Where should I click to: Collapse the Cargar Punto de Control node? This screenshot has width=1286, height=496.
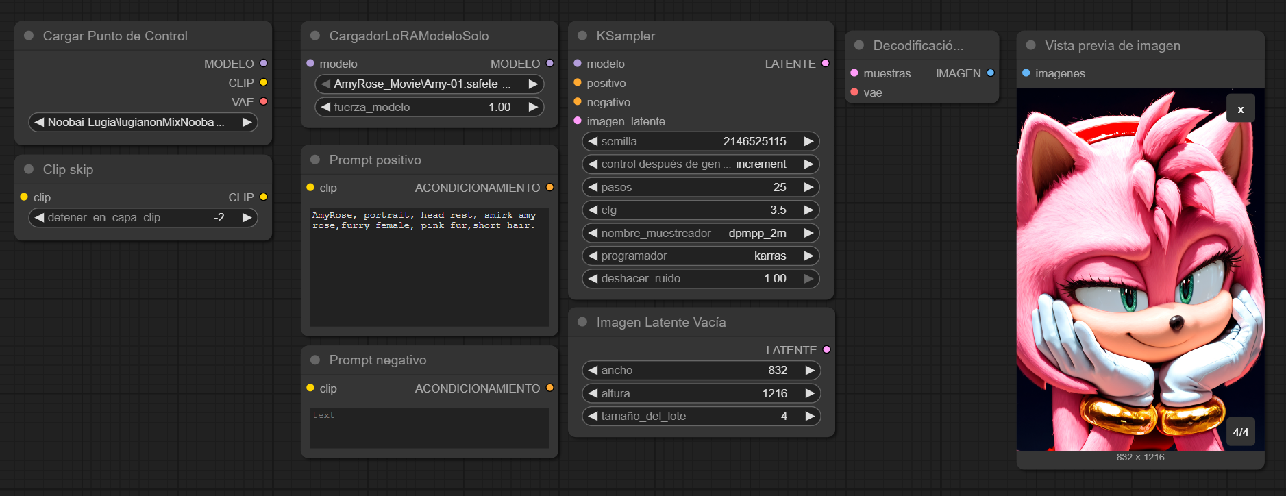tap(29, 36)
